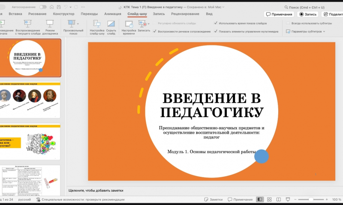Open the three-dots more options menu
The image size is (343, 205).
pos(83,7)
